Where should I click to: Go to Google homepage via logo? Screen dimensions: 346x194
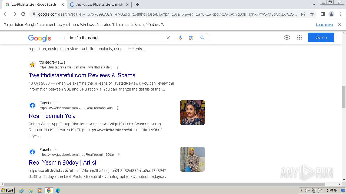click(39, 38)
